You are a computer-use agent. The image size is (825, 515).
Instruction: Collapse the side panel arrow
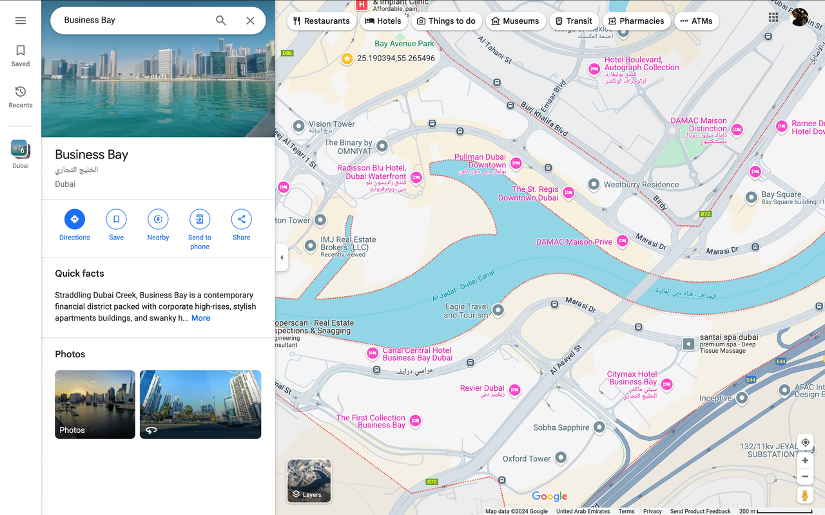click(x=281, y=257)
